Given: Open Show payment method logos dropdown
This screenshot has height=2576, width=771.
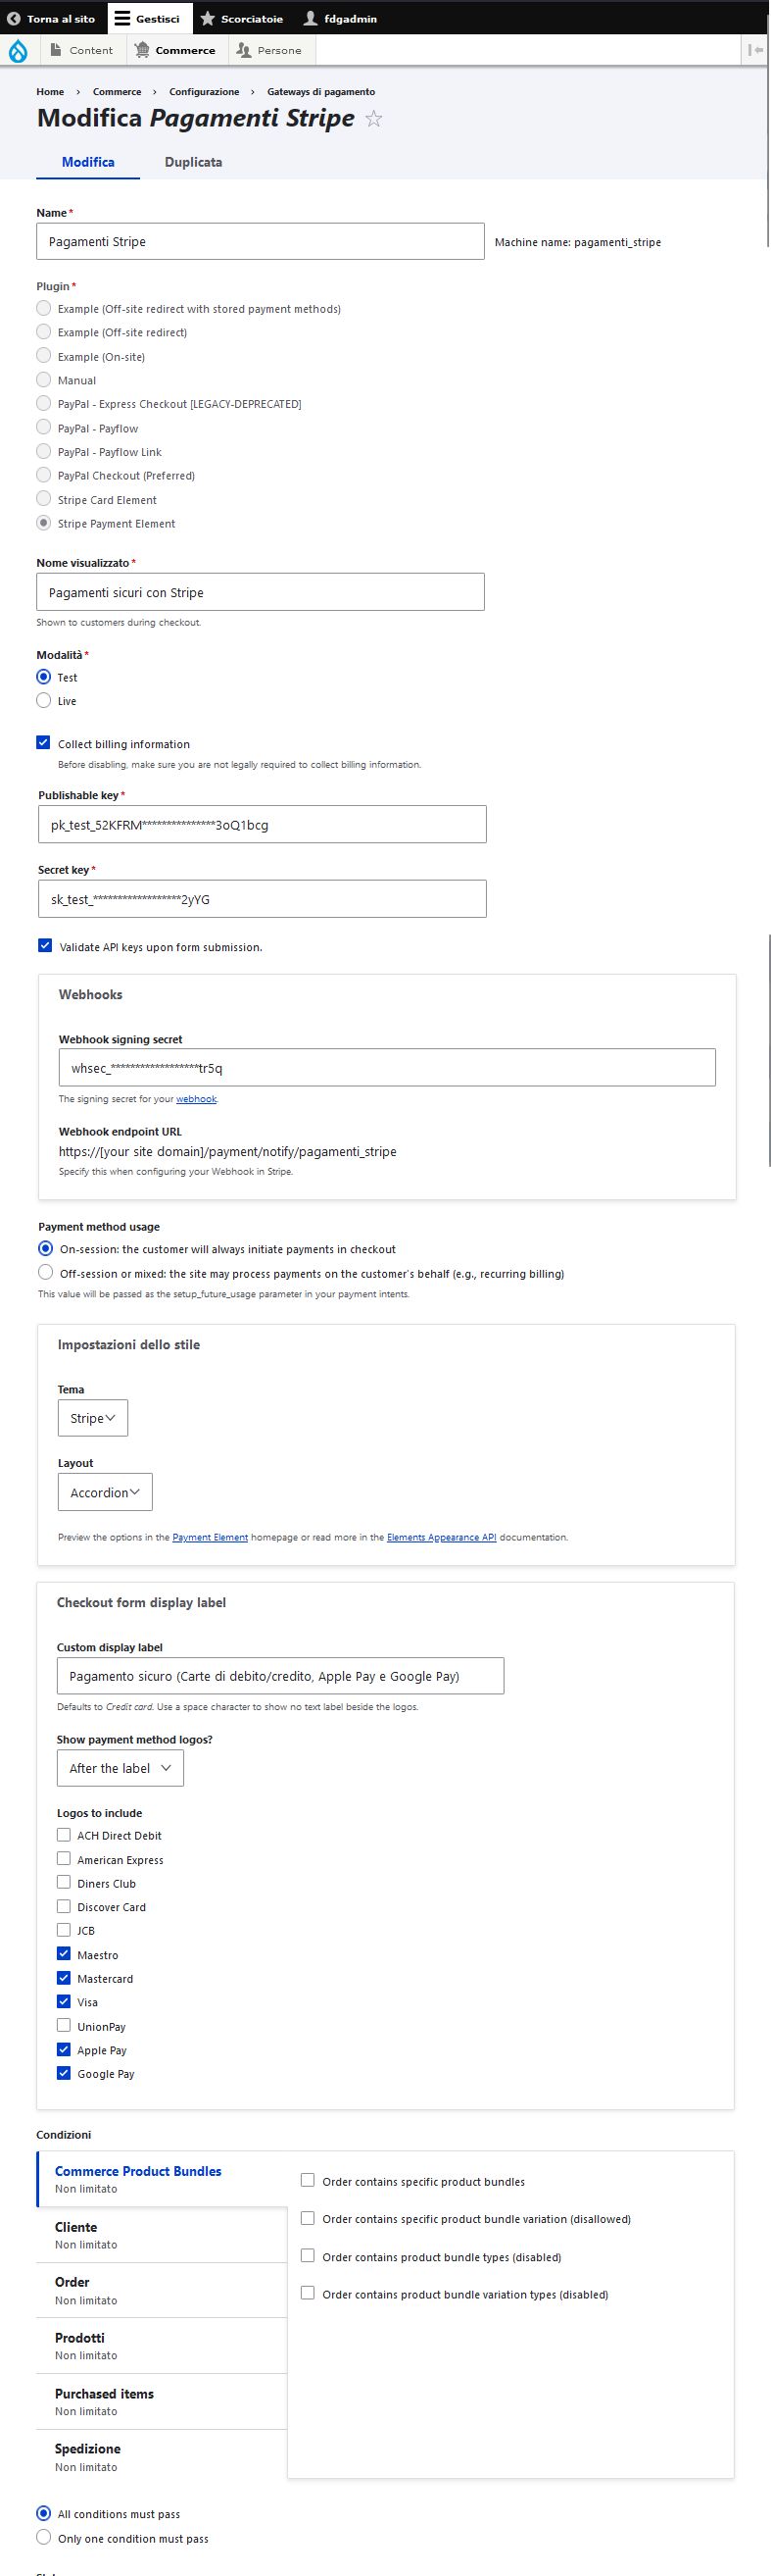Looking at the screenshot, I should (120, 1768).
